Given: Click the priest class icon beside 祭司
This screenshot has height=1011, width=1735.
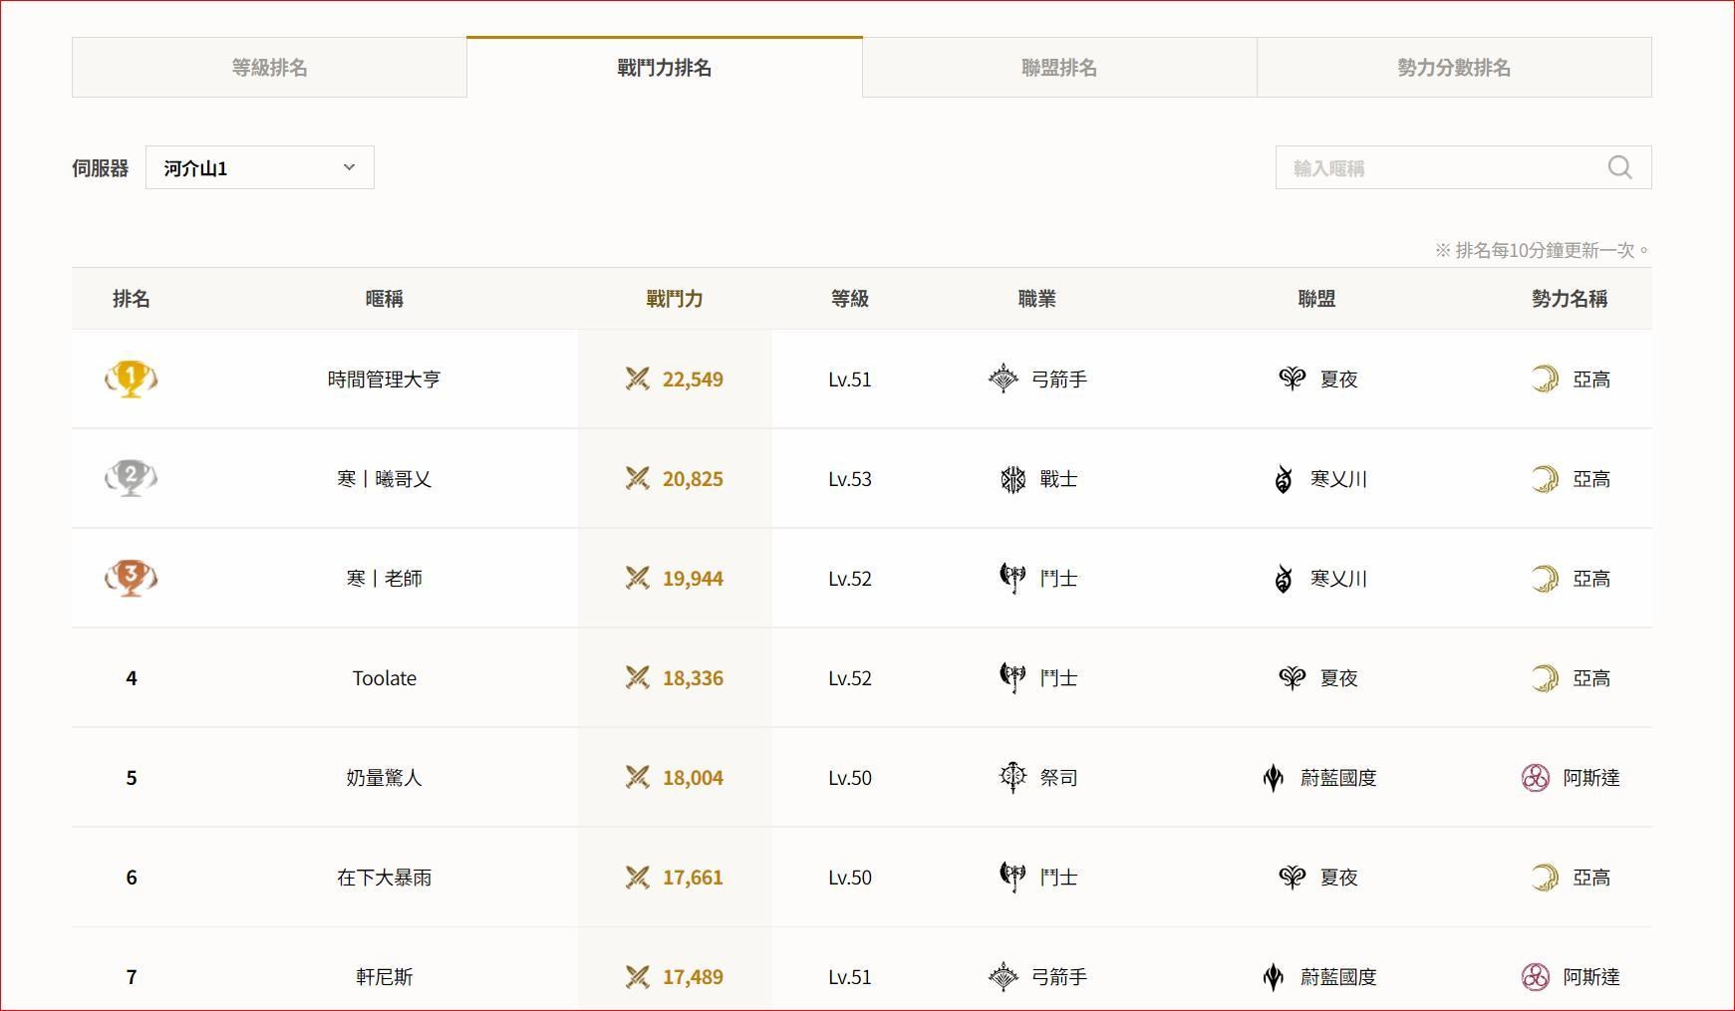Looking at the screenshot, I should pos(1012,777).
